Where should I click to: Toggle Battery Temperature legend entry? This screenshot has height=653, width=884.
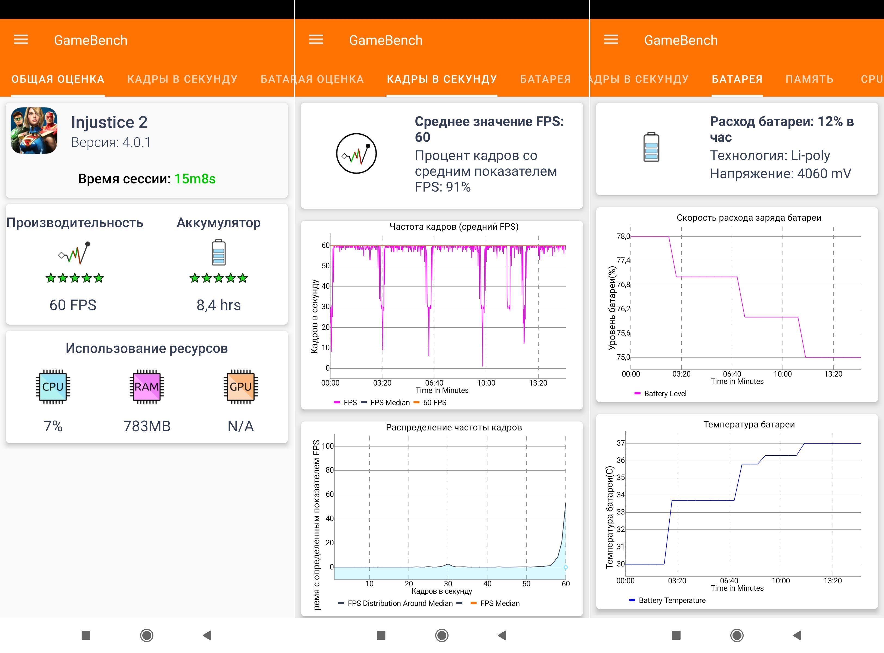coord(667,600)
